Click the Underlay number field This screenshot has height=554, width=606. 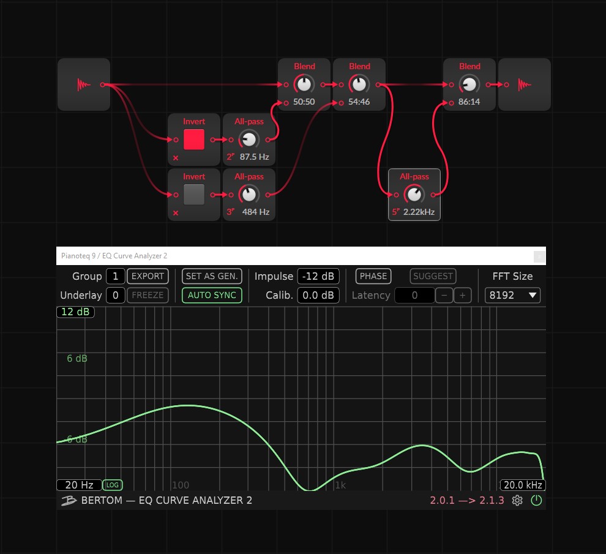115,295
